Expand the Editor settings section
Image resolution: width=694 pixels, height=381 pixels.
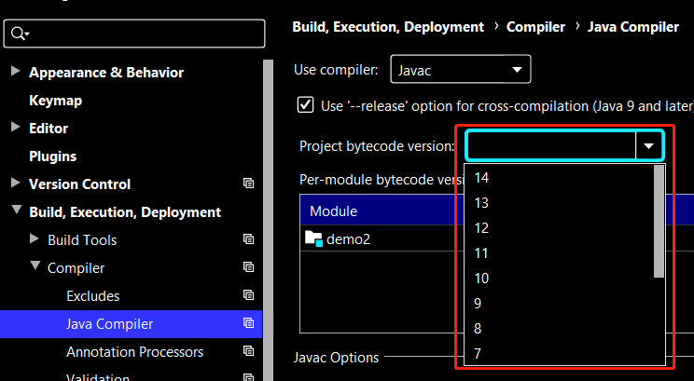15,129
